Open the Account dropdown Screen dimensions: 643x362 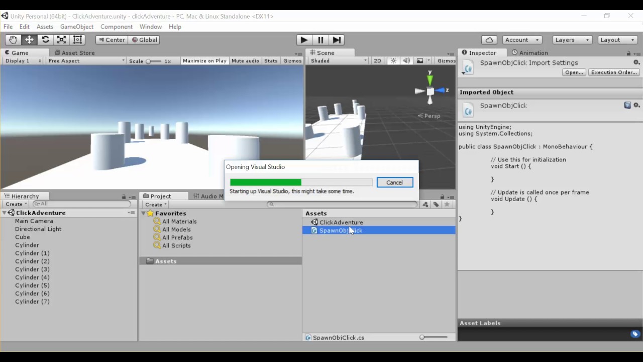click(x=522, y=40)
